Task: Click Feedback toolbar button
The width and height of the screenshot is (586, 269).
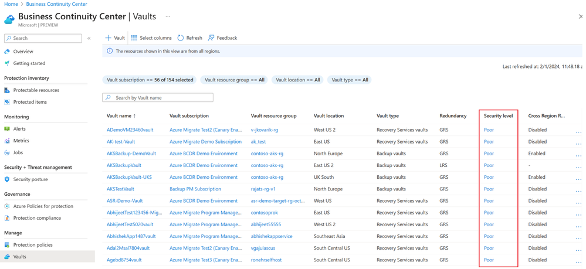Action: [x=222, y=38]
